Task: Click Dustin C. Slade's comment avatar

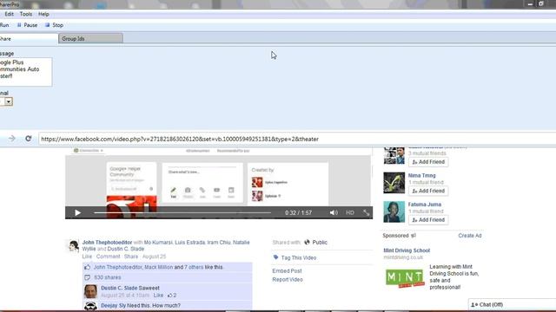Action: [x=90, y=291]
